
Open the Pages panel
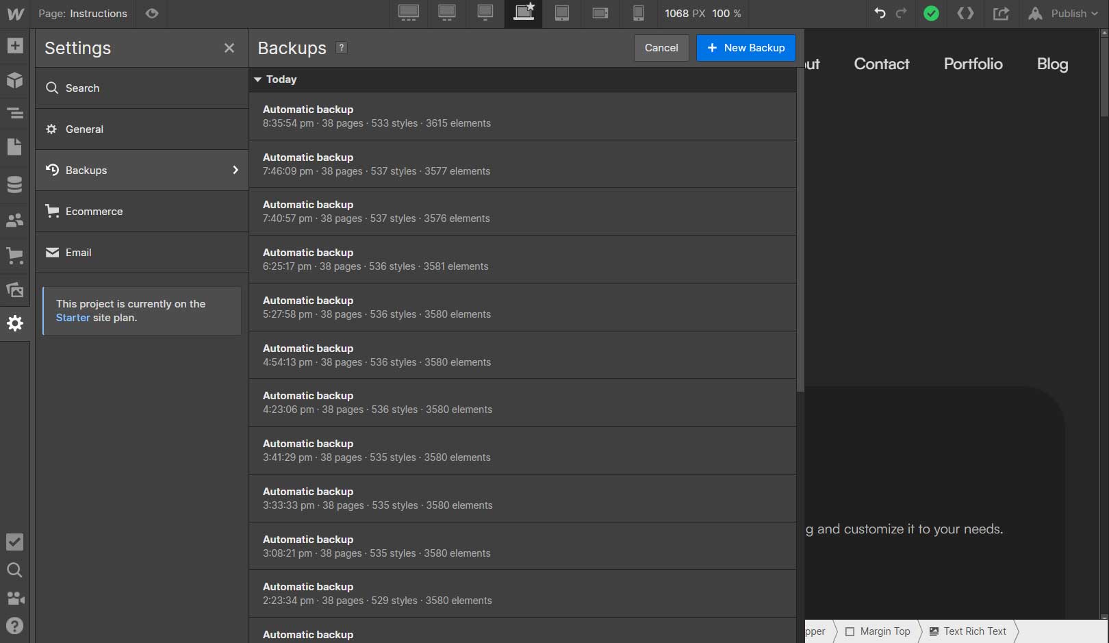point(14,147)
